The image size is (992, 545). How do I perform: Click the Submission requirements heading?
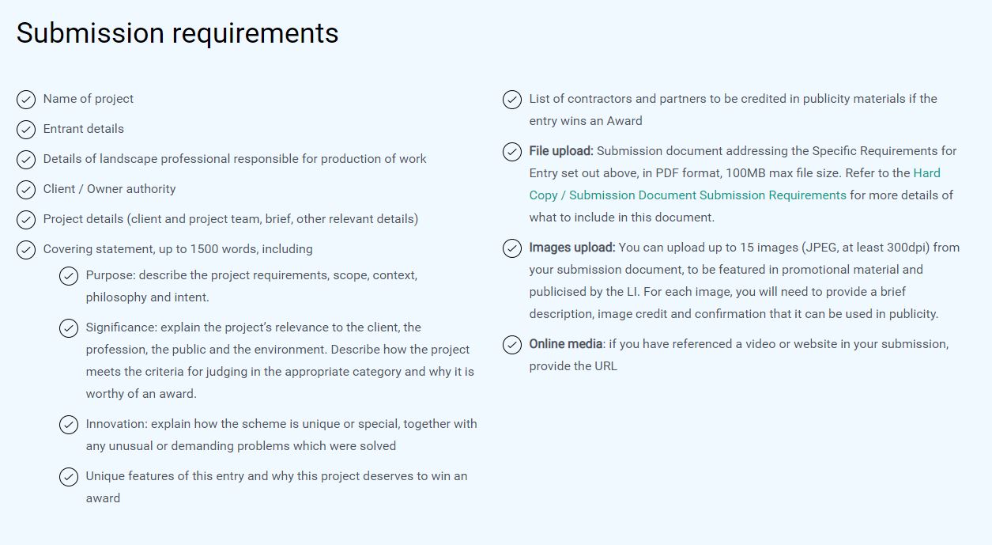pos(177,33)
